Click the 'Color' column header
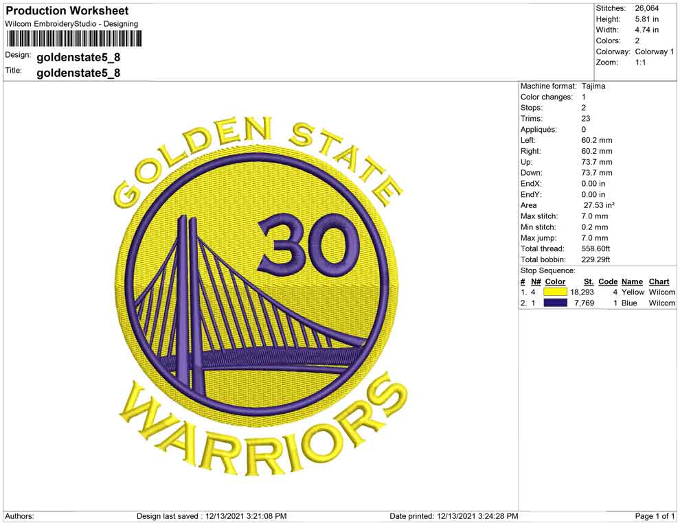The width and height of the screenshot is (680, 523). 555,281
